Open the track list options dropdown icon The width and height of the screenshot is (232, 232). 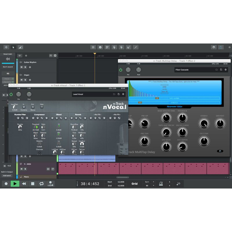tap(19, 56)
